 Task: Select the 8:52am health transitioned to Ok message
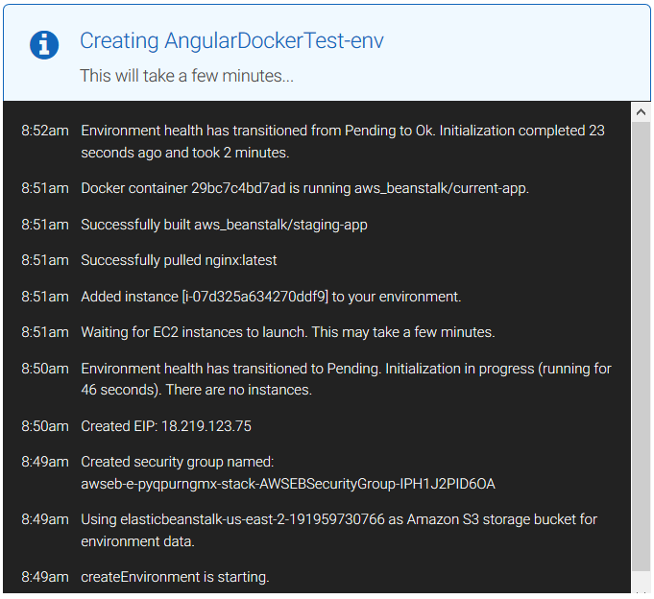tap(342, 141)
